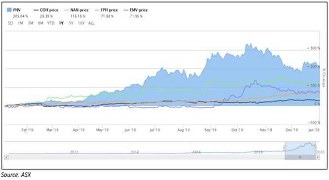Click the Dec '19 axis label

coord(292,130)
